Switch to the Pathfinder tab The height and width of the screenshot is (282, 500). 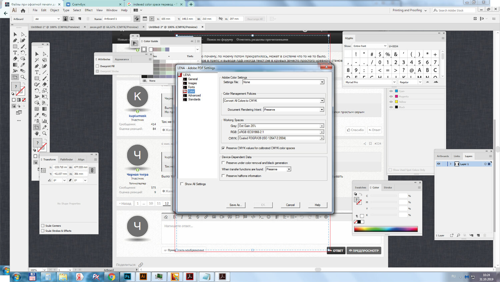click(x=66, y=160)
